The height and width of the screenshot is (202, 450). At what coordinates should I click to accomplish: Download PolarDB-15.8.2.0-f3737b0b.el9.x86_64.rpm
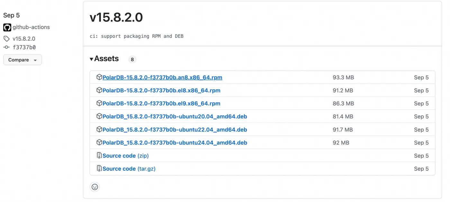(x=161, y=104)
